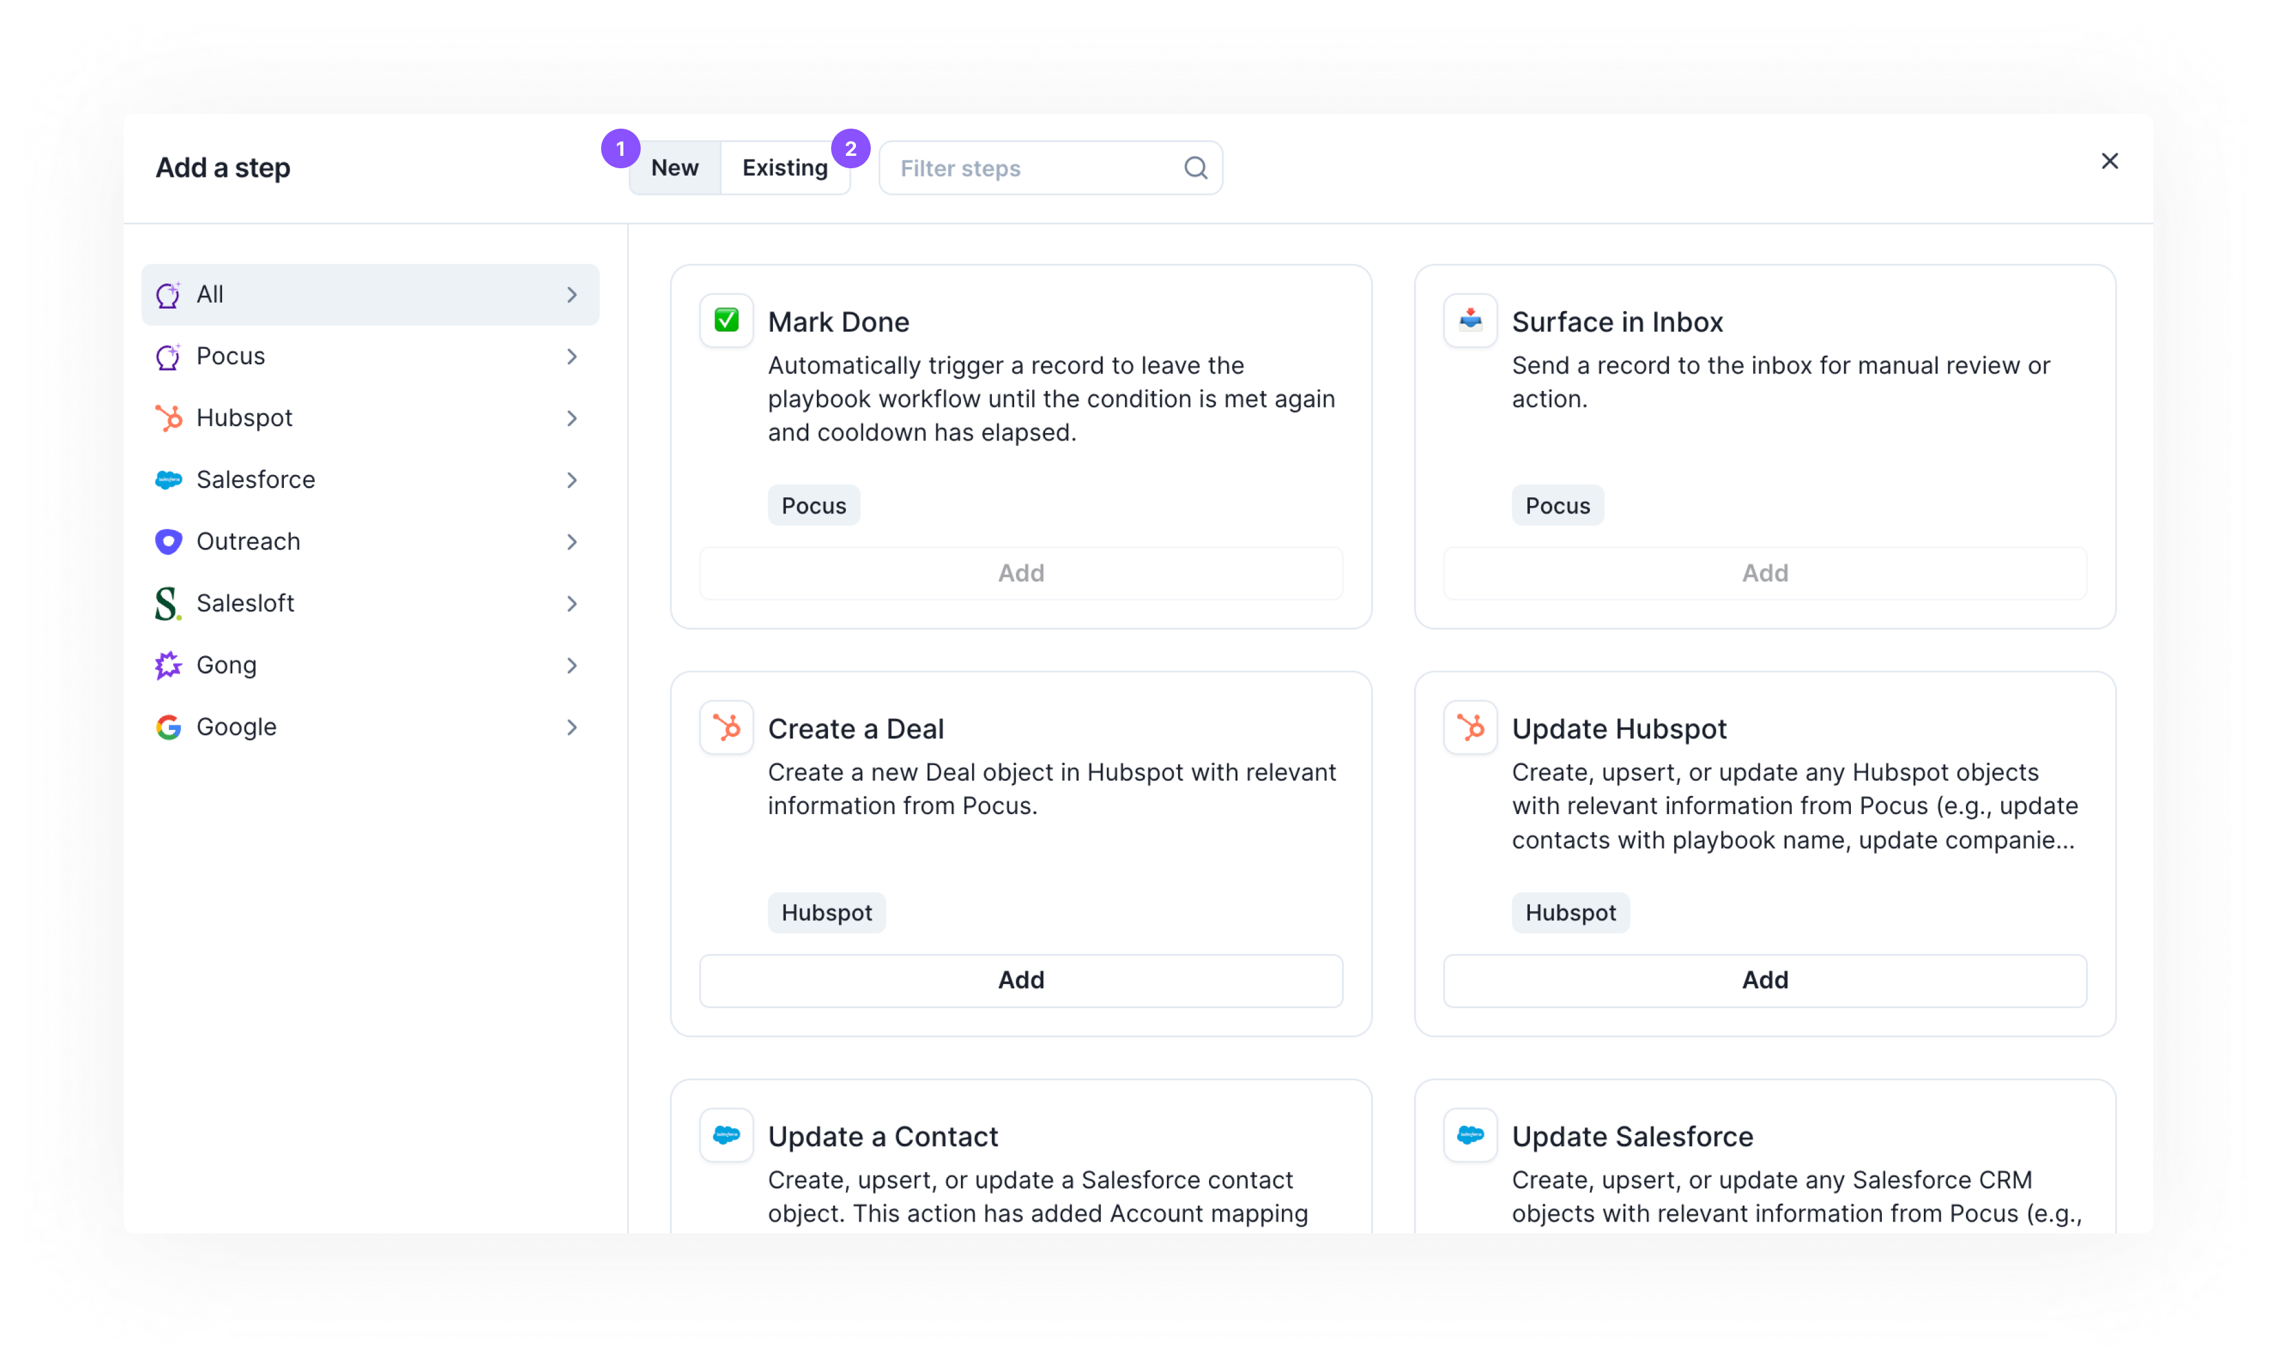Expand the Google category chevron

[572, 727]
